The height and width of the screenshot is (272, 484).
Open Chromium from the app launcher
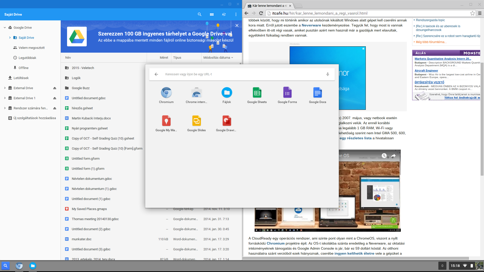pos(166,95)
